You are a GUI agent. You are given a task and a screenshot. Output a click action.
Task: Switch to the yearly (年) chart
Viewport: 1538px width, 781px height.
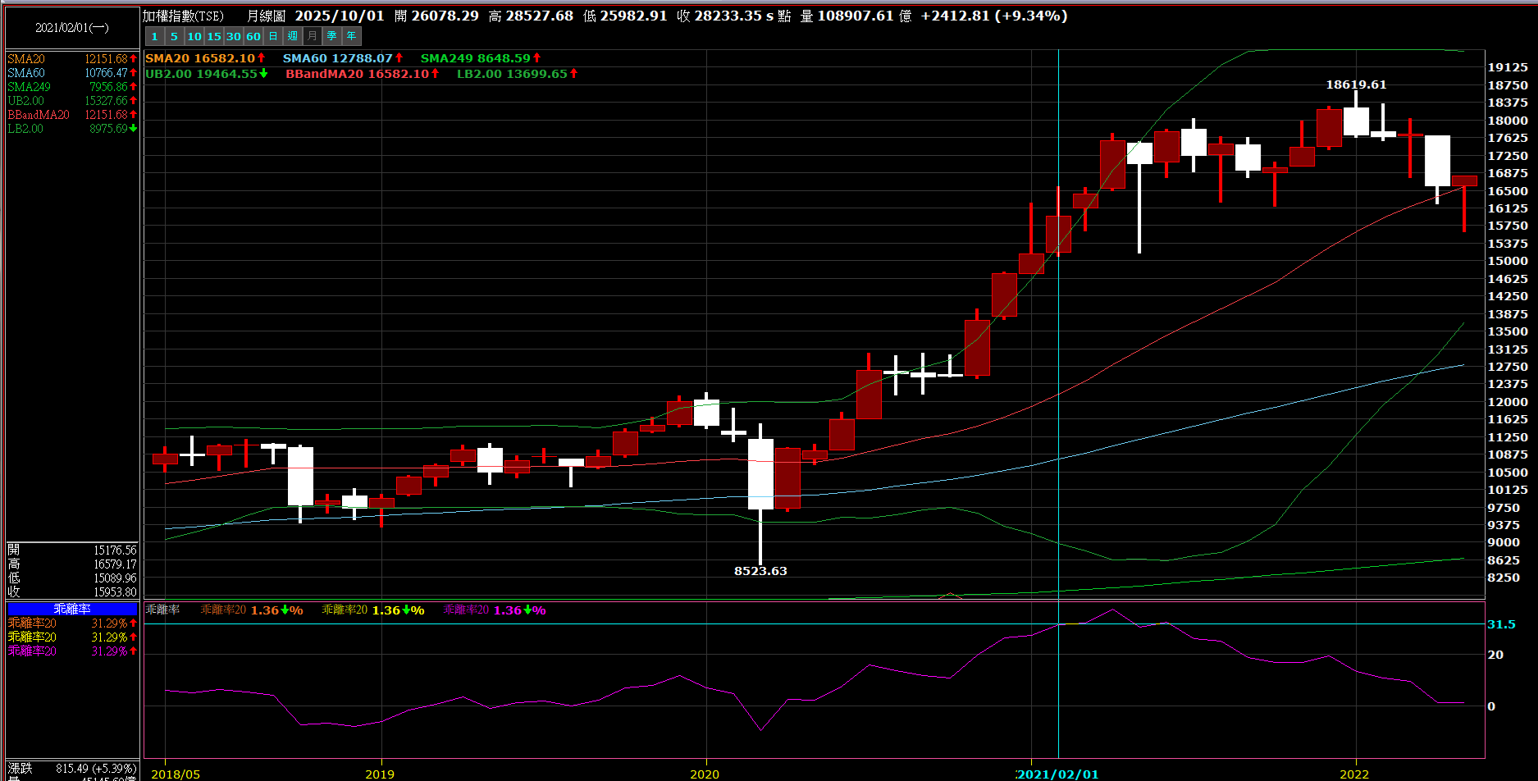pyautogui.click(x=352, y=36)
